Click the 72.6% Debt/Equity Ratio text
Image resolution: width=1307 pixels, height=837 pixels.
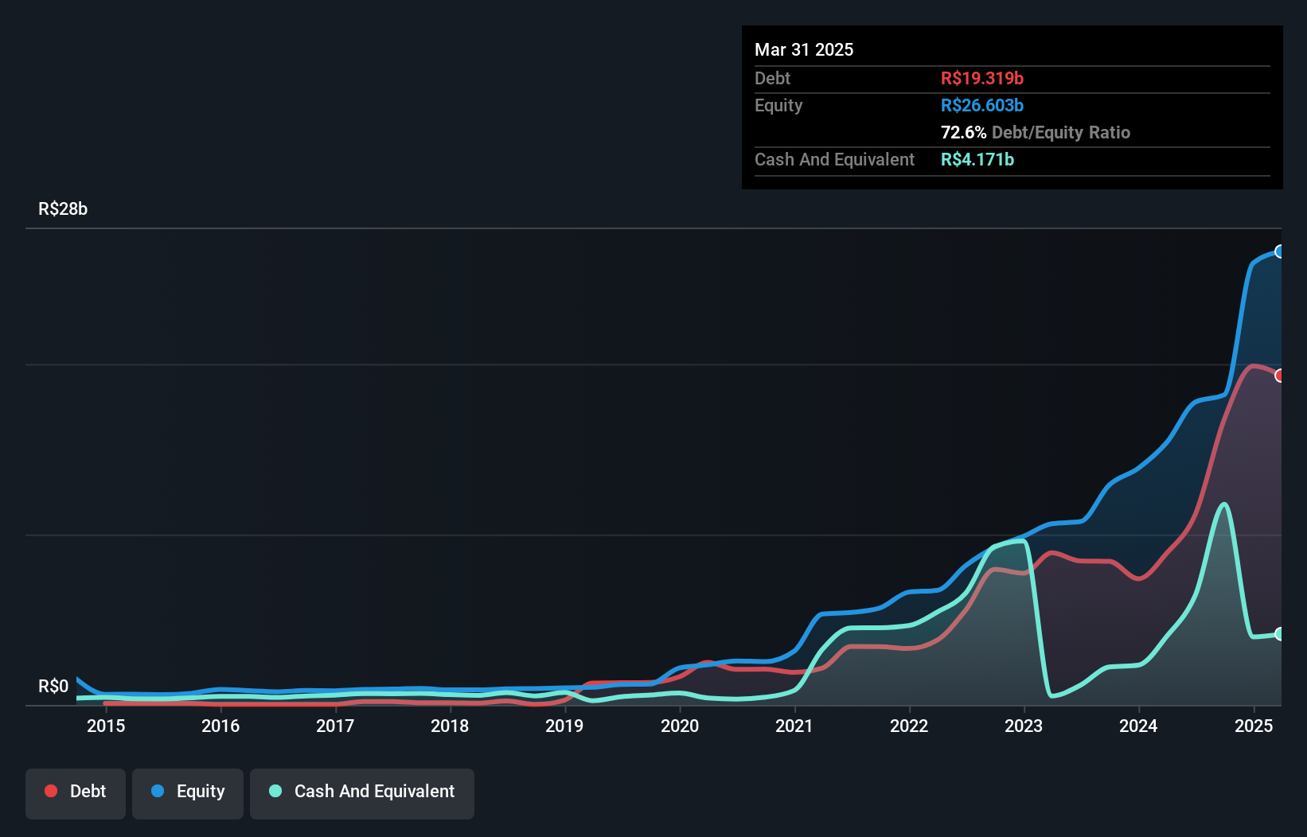pos(1036,132)
